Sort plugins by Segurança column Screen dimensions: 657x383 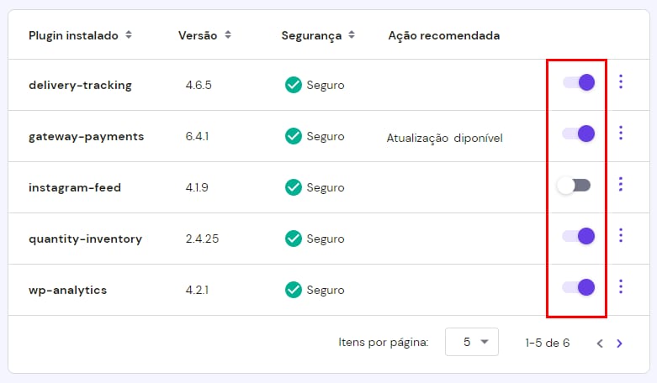[317, 35]
